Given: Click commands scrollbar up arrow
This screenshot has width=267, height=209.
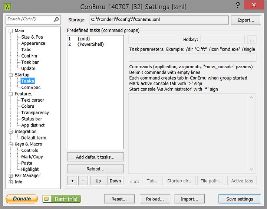Looking at the screenshot, I should click(251, 98).
